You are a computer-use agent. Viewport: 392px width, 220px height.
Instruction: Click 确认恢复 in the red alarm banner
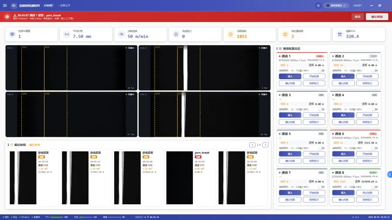(377, 17)
